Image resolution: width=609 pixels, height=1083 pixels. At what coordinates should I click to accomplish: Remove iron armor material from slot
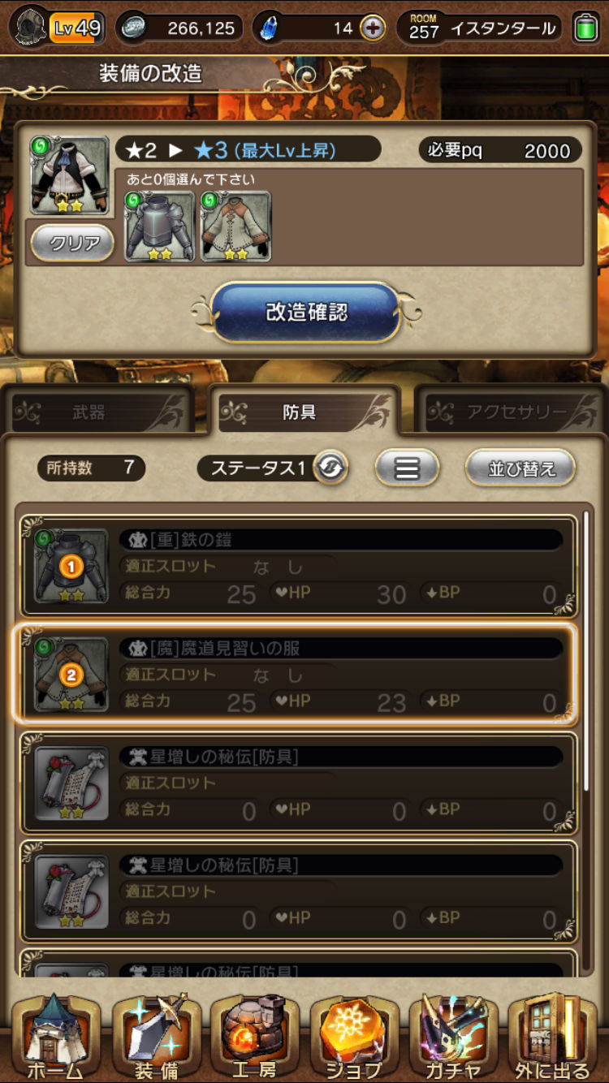[x=160, y=226]
